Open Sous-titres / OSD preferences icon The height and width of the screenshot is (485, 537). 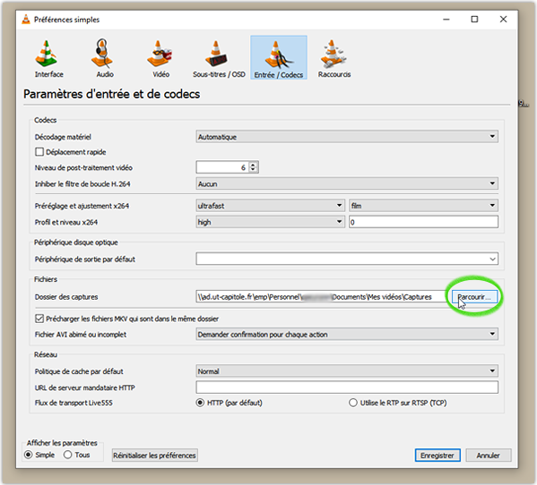pos(216,54)
